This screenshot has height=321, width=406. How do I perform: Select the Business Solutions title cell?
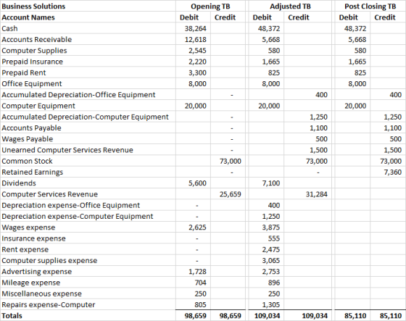click(x=33, y=7)
